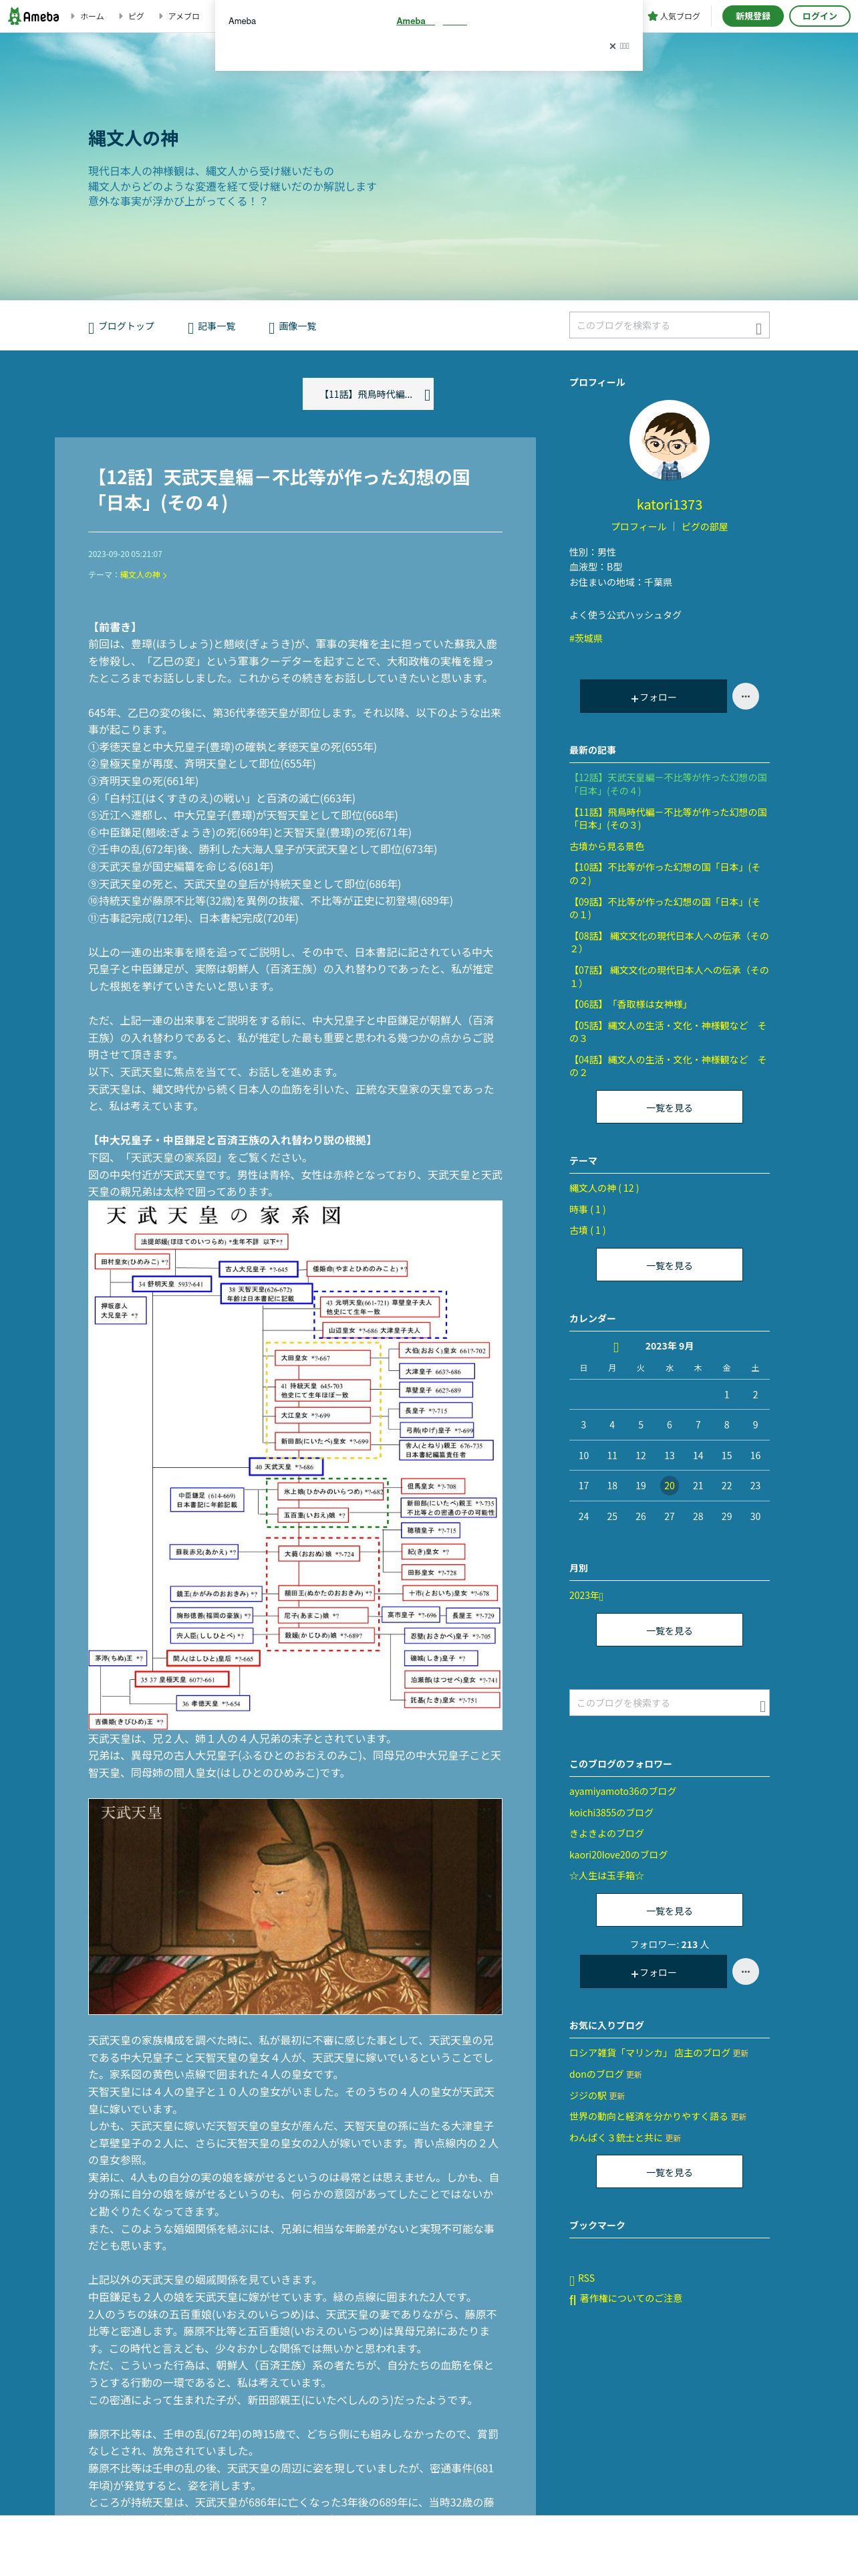Click 一覧を見る under 最新の記事
Viewport: 858px width, 2576px height.
click(669, 1107)
